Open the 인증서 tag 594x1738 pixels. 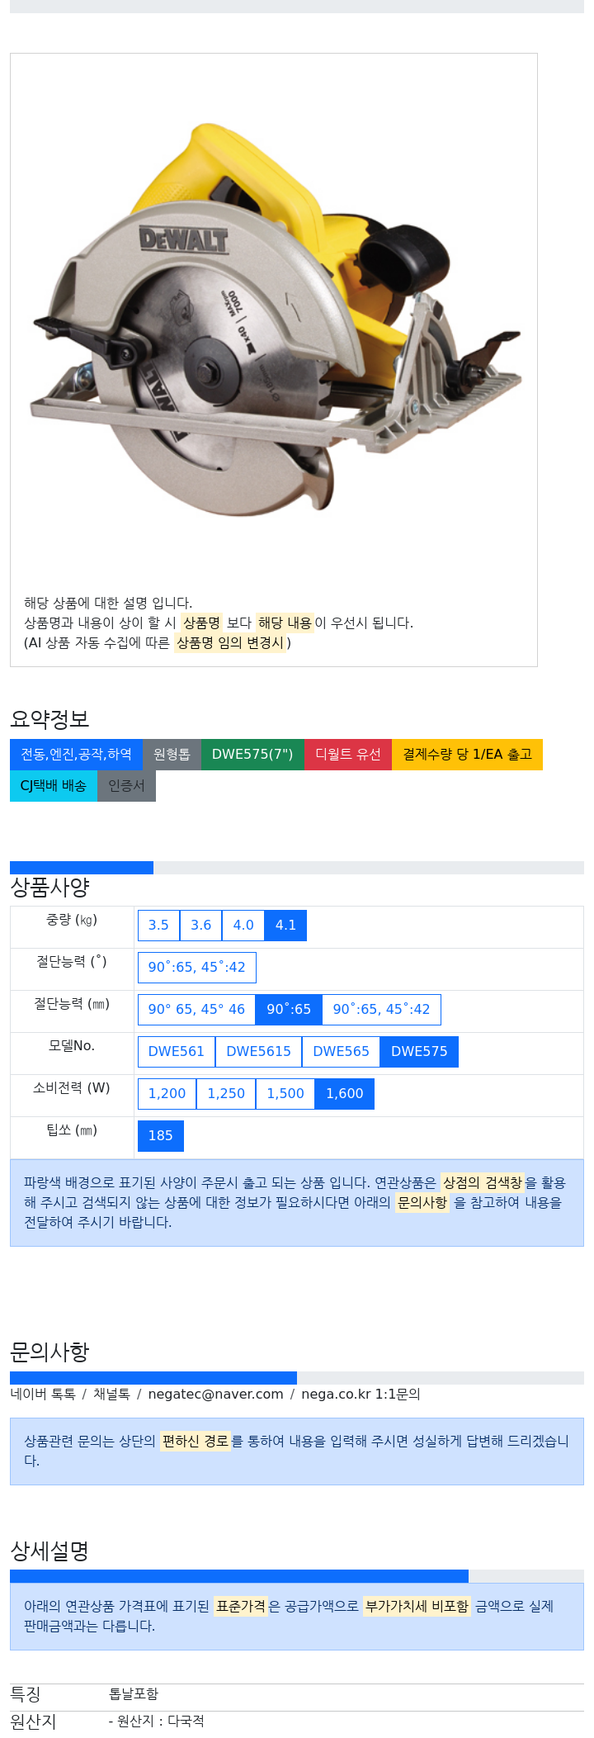point(126,786)
